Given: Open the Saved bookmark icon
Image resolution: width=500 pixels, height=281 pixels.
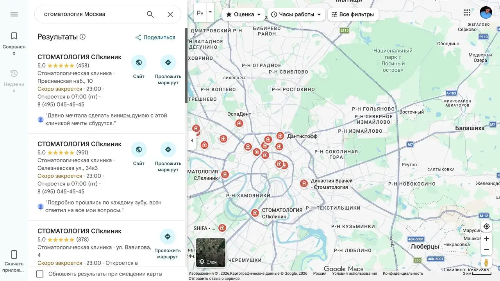Looking at the screenshot, I should click(14, 36).
